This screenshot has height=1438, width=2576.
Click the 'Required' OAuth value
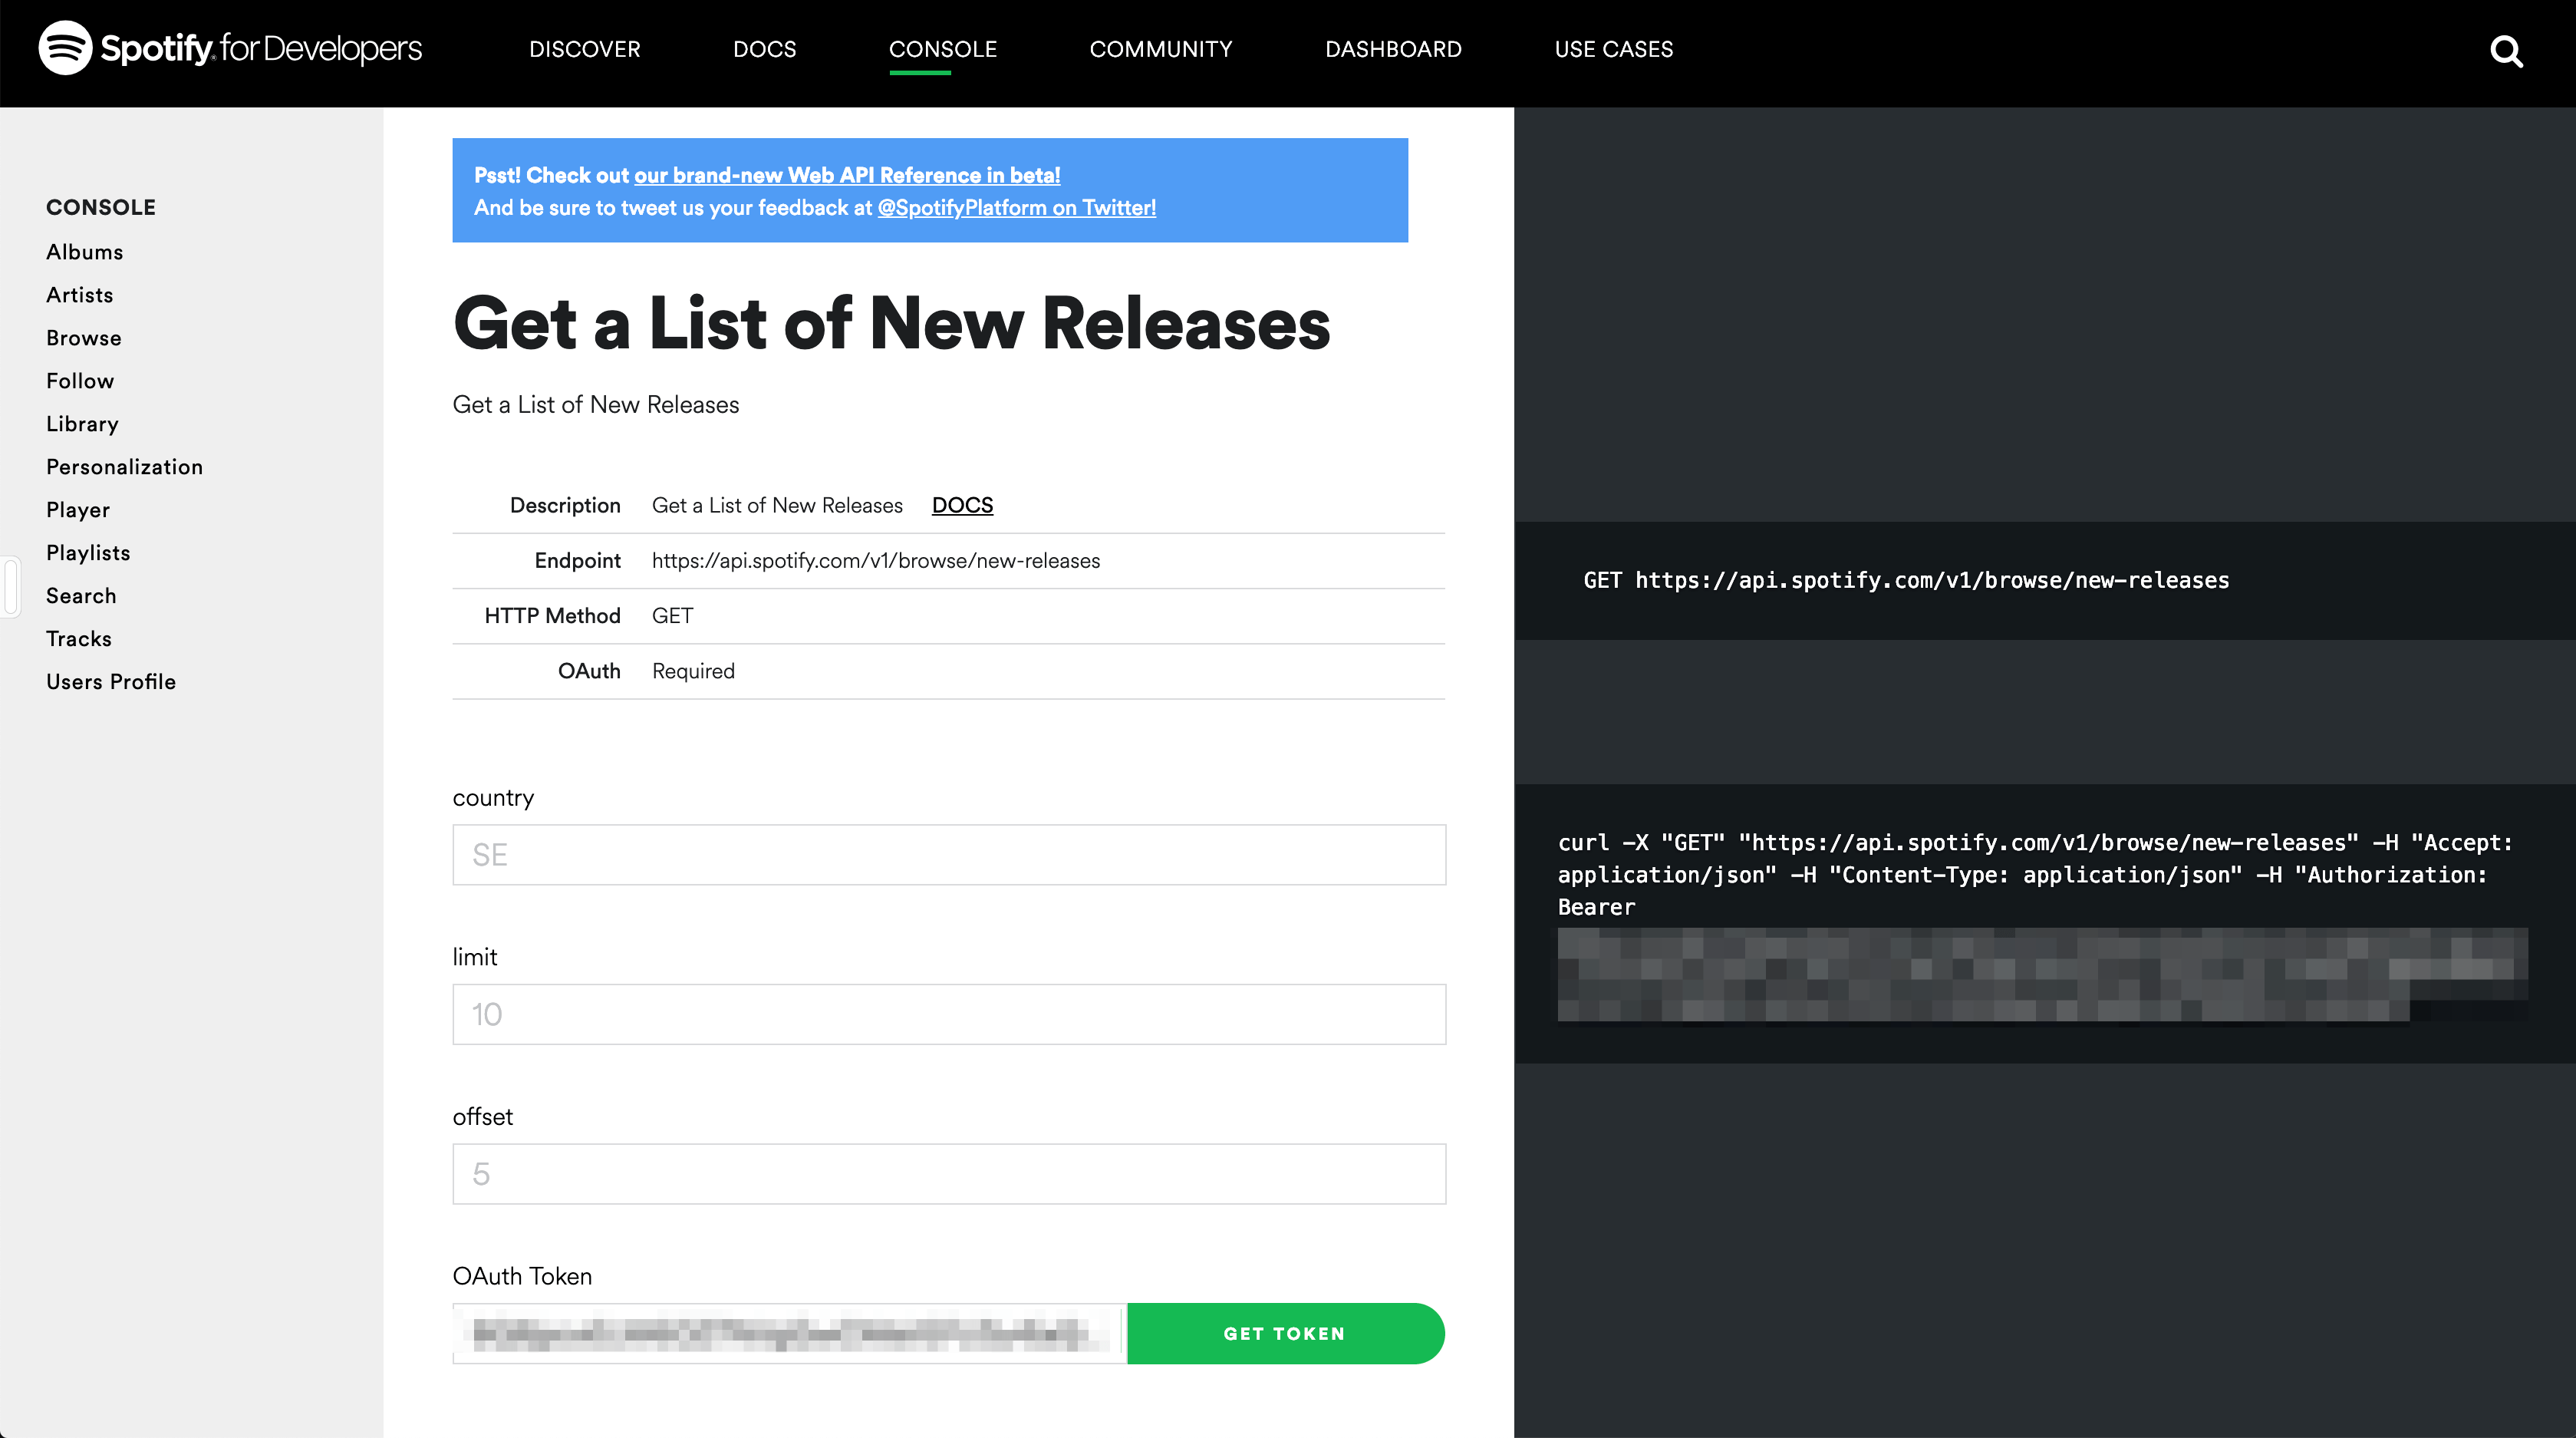(693, 671)
